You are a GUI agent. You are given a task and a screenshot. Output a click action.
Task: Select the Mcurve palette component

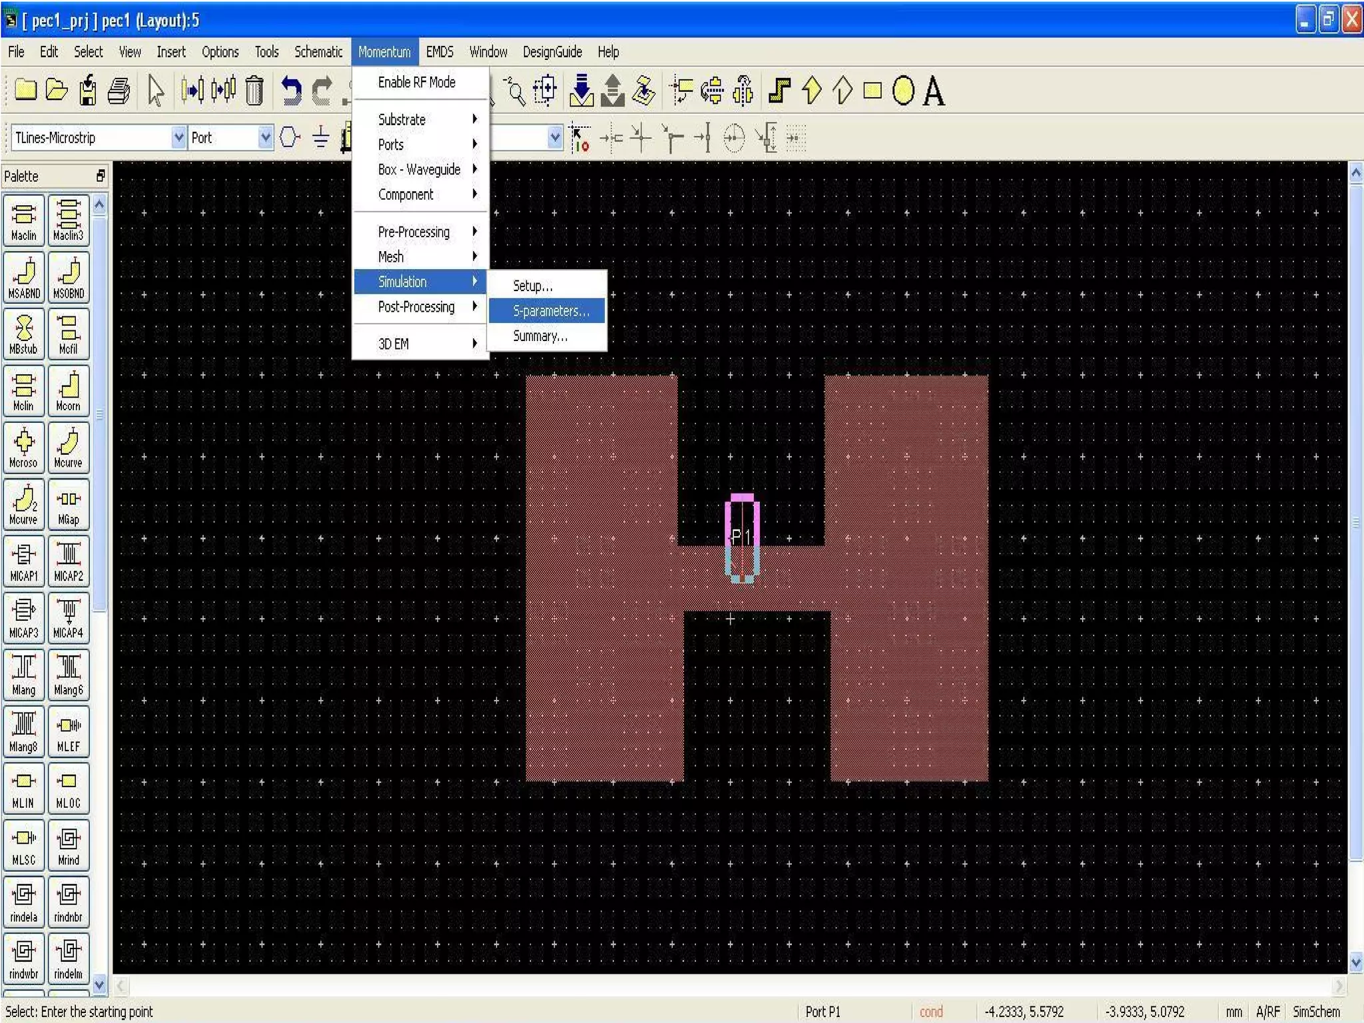point(68,448)
